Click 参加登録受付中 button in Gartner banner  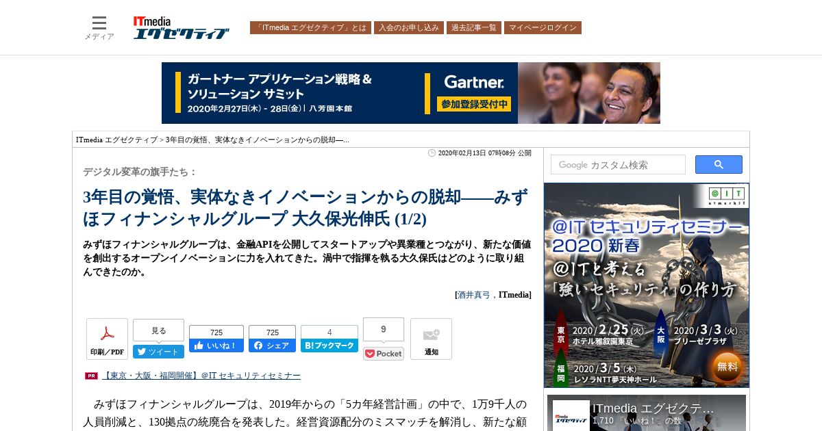pyautogui.click(x=474, y=104)
